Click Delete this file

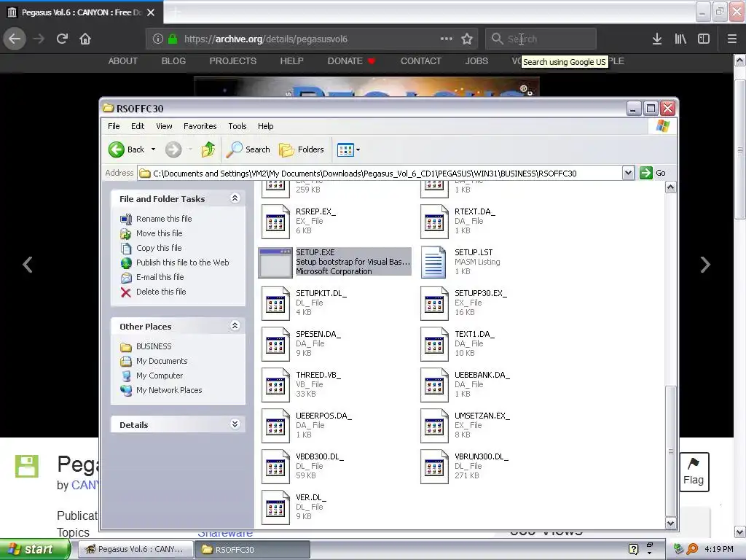pyautogui.click(x=161, y=292)
